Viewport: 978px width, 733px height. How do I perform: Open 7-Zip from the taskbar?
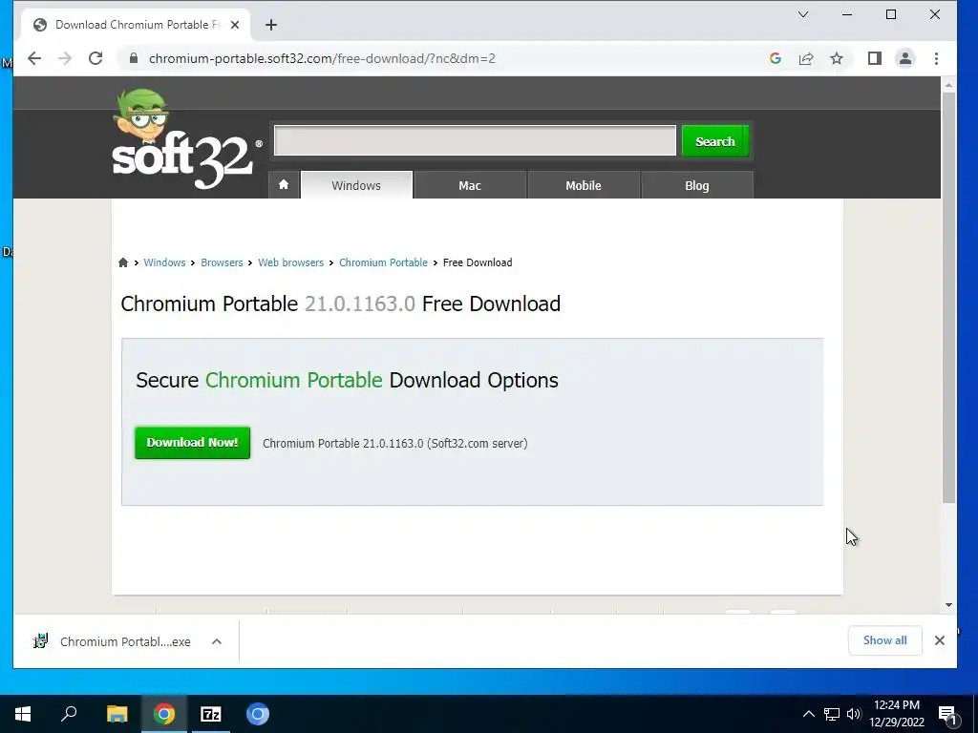pyautogui.click(x=211, y=714)
